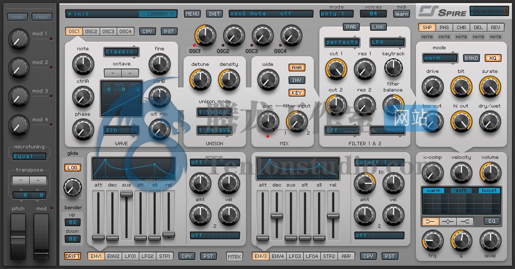515x269 pixels.
Task: Click the glide knob
Action: tap(72, 187)
